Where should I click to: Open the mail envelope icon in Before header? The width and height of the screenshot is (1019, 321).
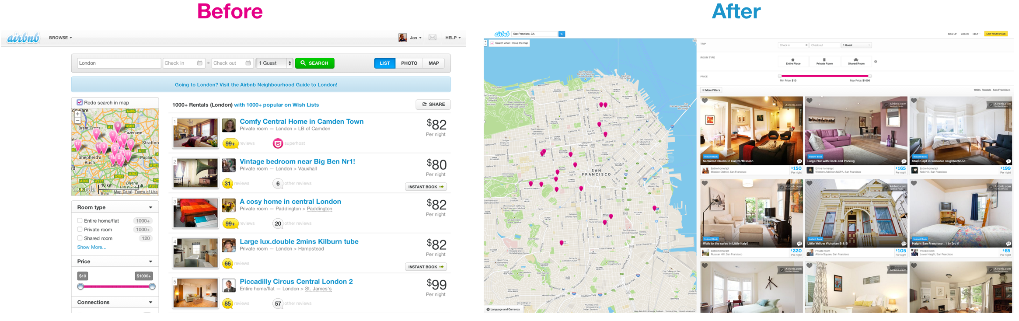[x=432, y=38]
